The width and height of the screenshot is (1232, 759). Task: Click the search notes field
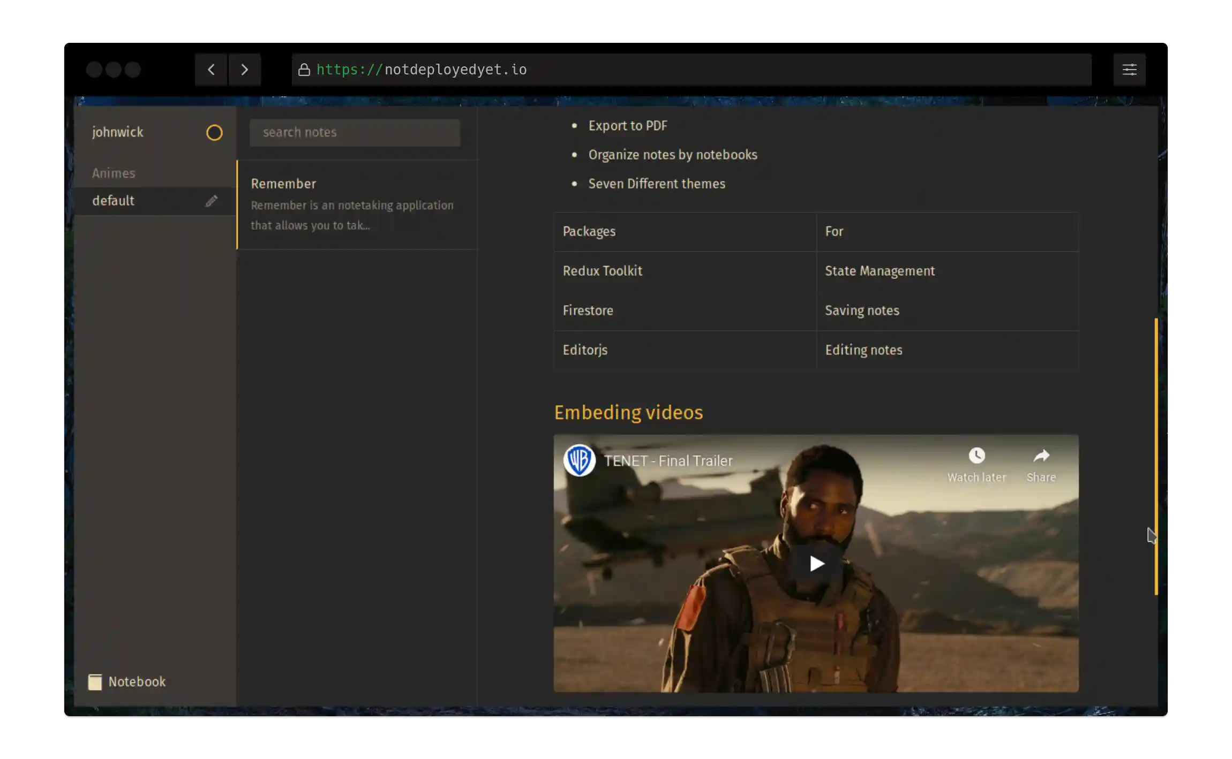(x=355, y=133)
